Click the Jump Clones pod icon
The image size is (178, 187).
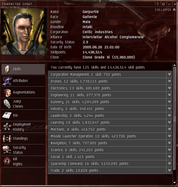(x=7, y=104)
